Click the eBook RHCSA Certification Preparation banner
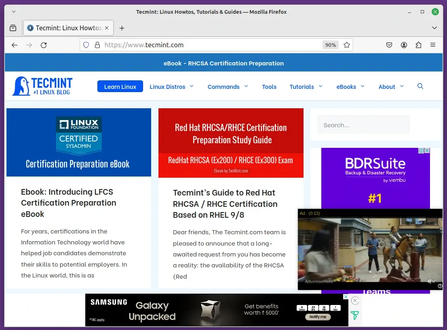 (x=223, y=63)
